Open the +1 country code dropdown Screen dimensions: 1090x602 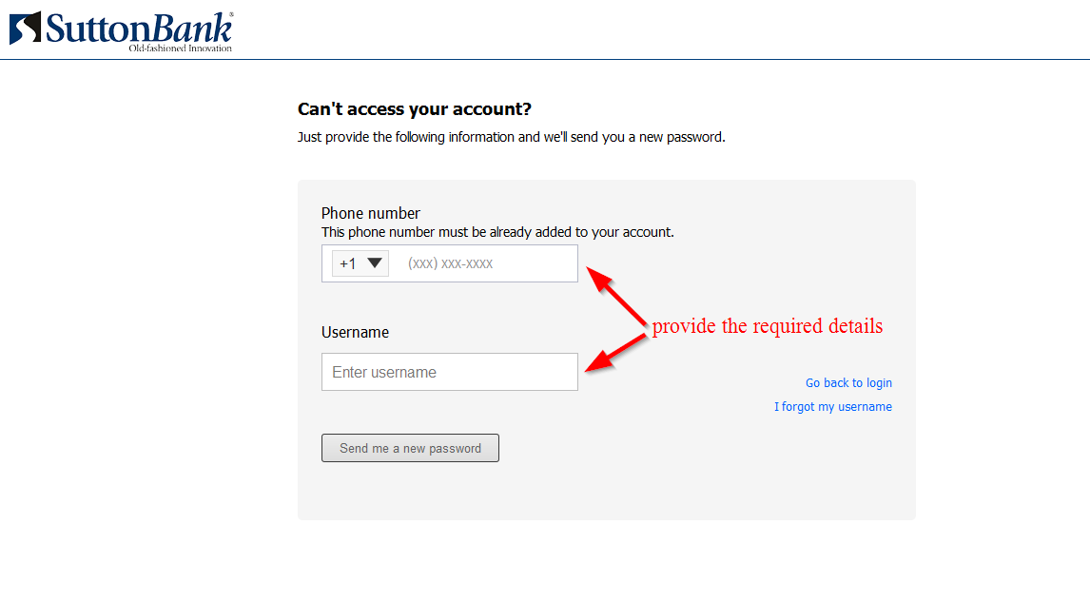(x=360, y=263)
